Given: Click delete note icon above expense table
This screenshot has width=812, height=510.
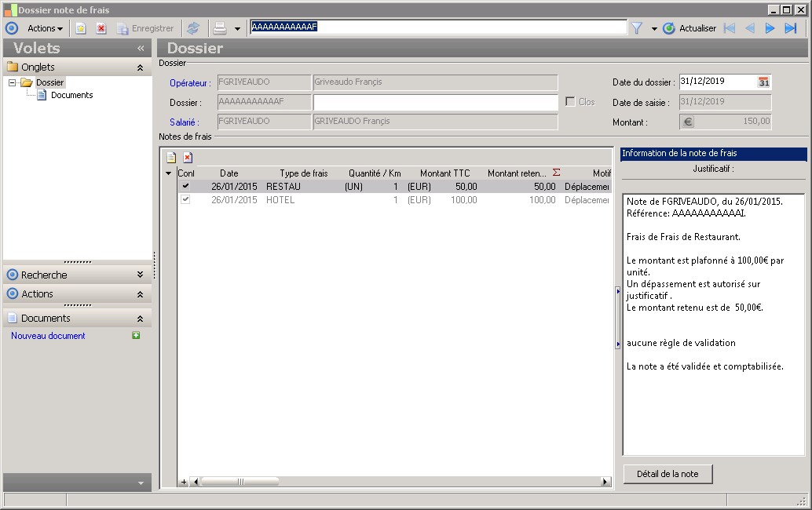Looking at the screenshot, I should [188, 157].
